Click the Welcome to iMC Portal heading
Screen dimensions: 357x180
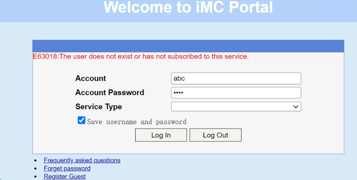click(188, 8)
